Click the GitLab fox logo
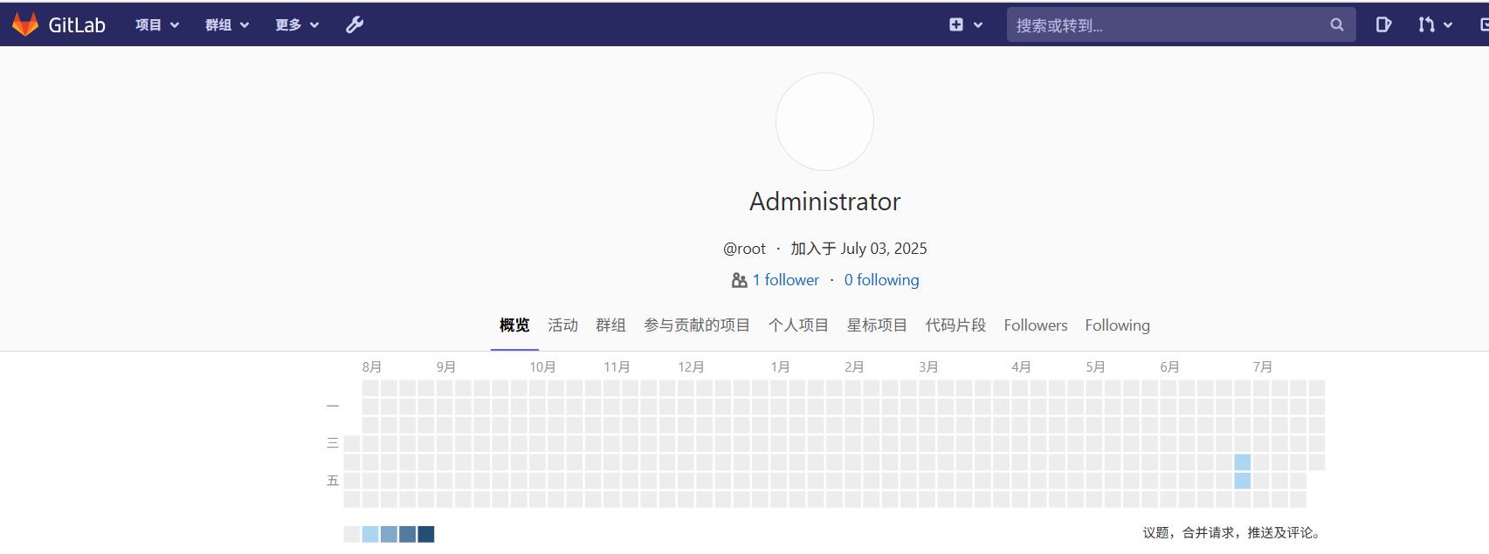1489x554 pixels. tap(25, 24)
